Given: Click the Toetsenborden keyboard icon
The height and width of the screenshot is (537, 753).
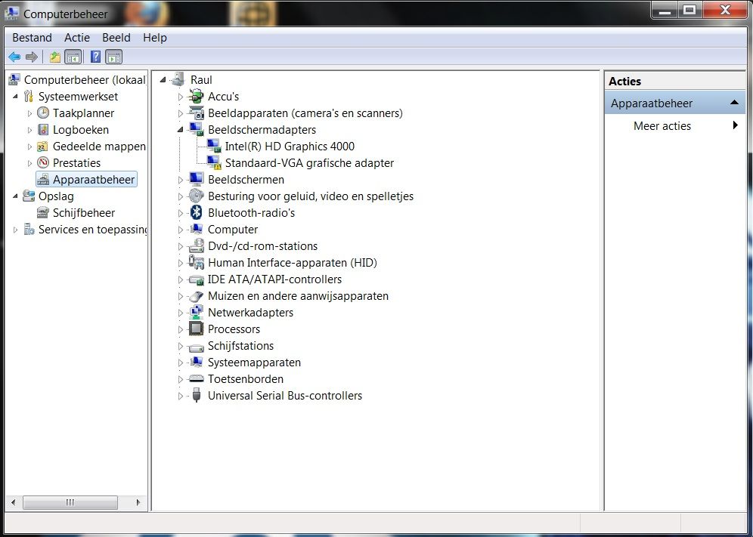Looking at the screenshot, I should click(196, 379).
